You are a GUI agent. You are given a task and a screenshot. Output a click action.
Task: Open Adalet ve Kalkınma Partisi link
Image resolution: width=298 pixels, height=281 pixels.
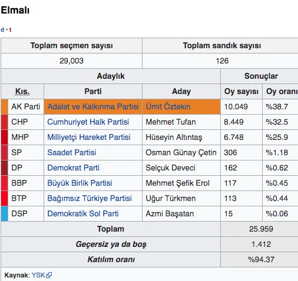click(x=93, y=106)
